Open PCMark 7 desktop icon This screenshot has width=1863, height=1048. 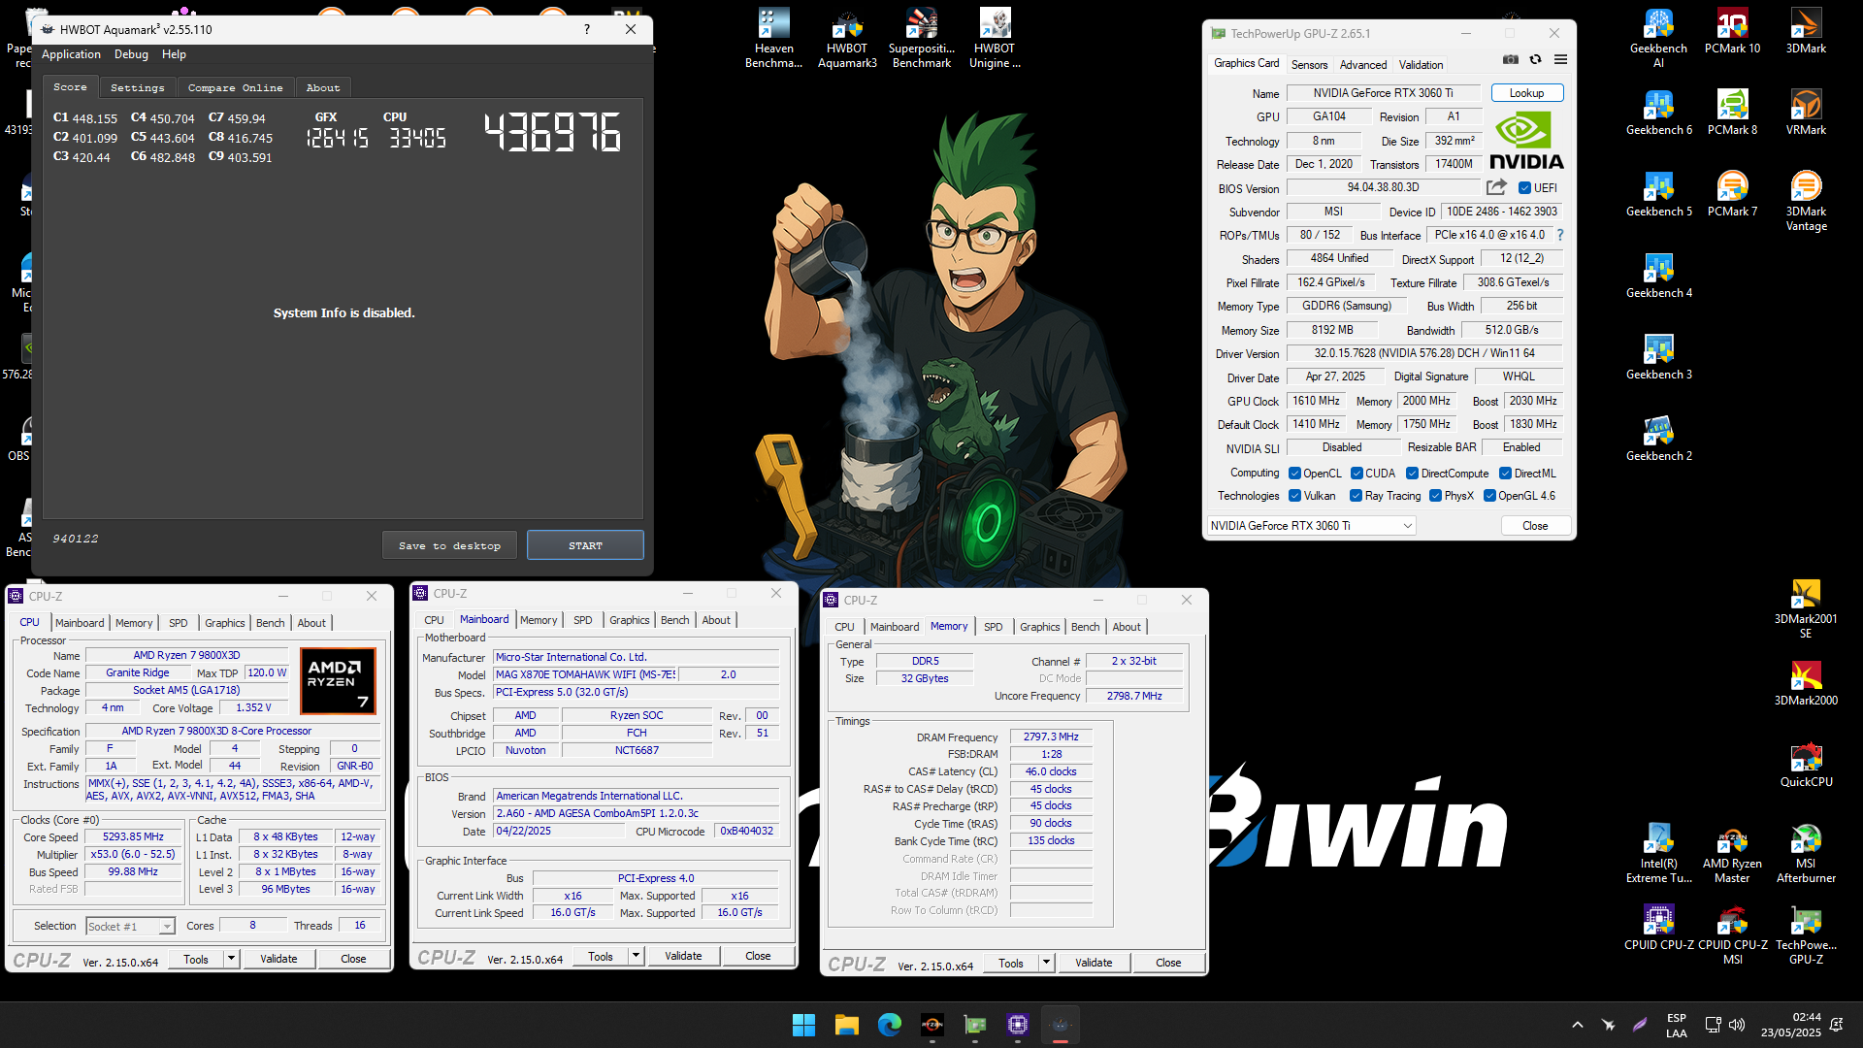(1732, 194)
